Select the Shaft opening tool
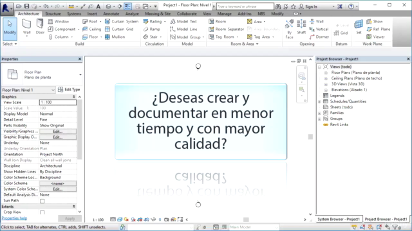This screenshot has width=412, height=231. [x=301, y=27]
